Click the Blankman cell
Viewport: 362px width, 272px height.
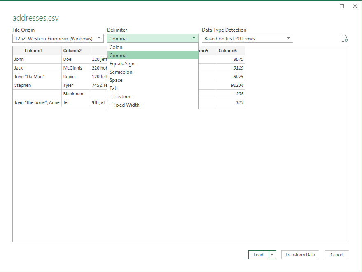tap(76, 94)
